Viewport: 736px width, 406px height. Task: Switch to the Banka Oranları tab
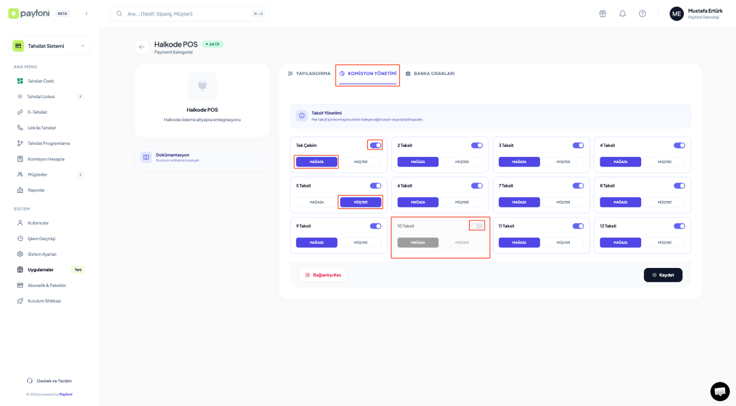click(x=430, y=73)
